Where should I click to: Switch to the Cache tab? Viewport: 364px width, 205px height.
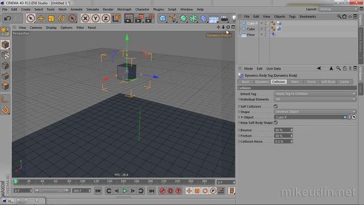(345, 82)
